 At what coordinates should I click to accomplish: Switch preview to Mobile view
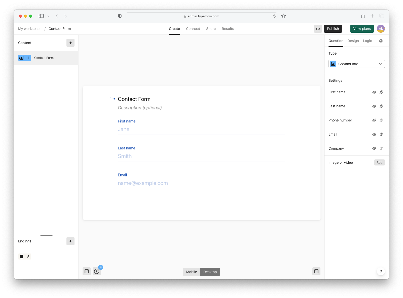point(192,272)
